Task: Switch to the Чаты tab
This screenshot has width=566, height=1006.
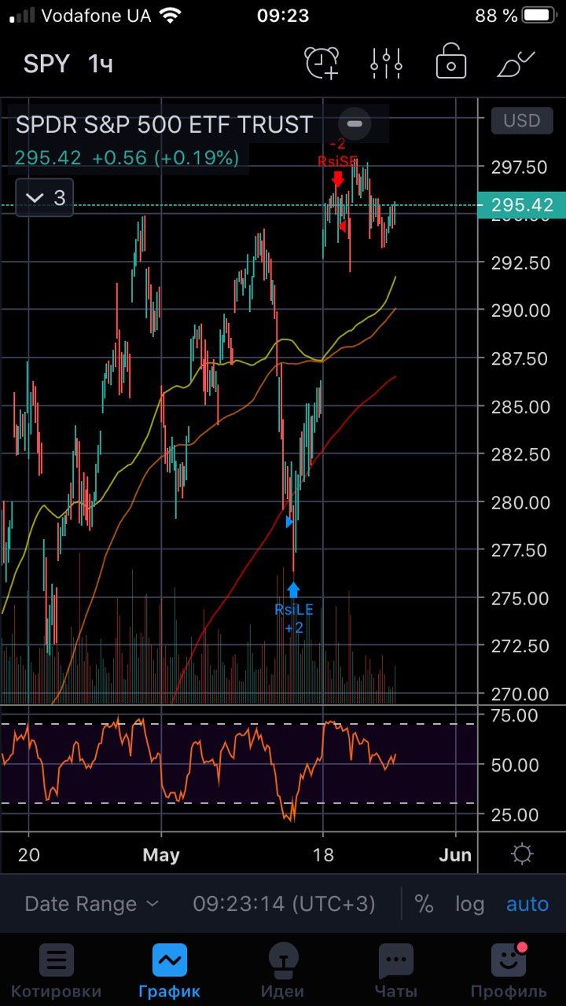Action: 395,971
